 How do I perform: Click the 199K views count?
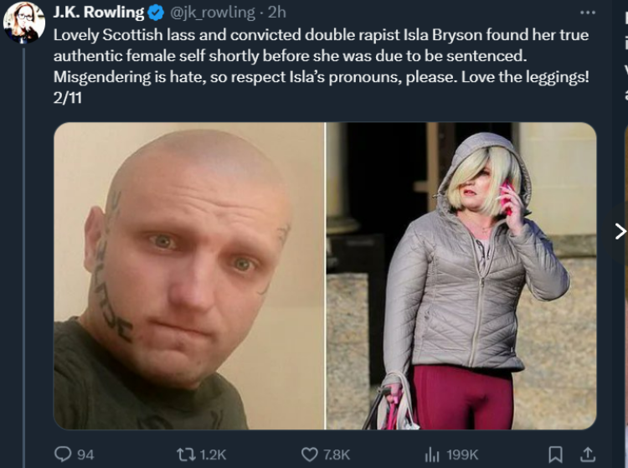(462, 455)
